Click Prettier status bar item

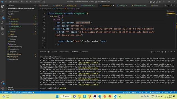tap(165, 92)
